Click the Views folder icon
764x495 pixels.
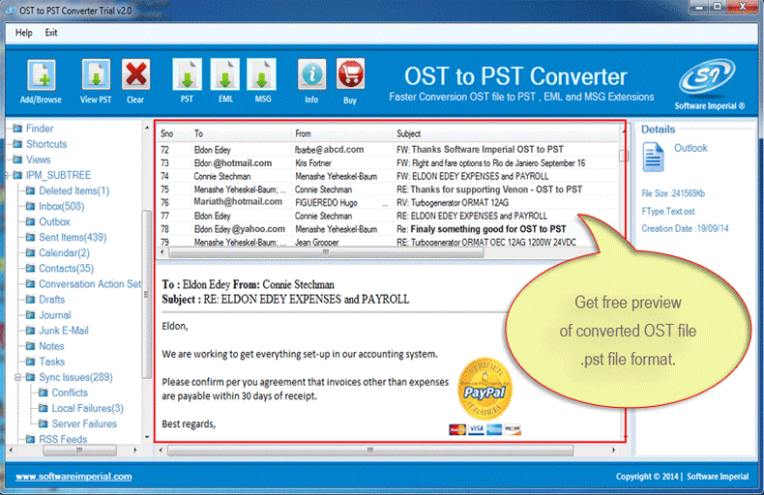pos(17,160)
